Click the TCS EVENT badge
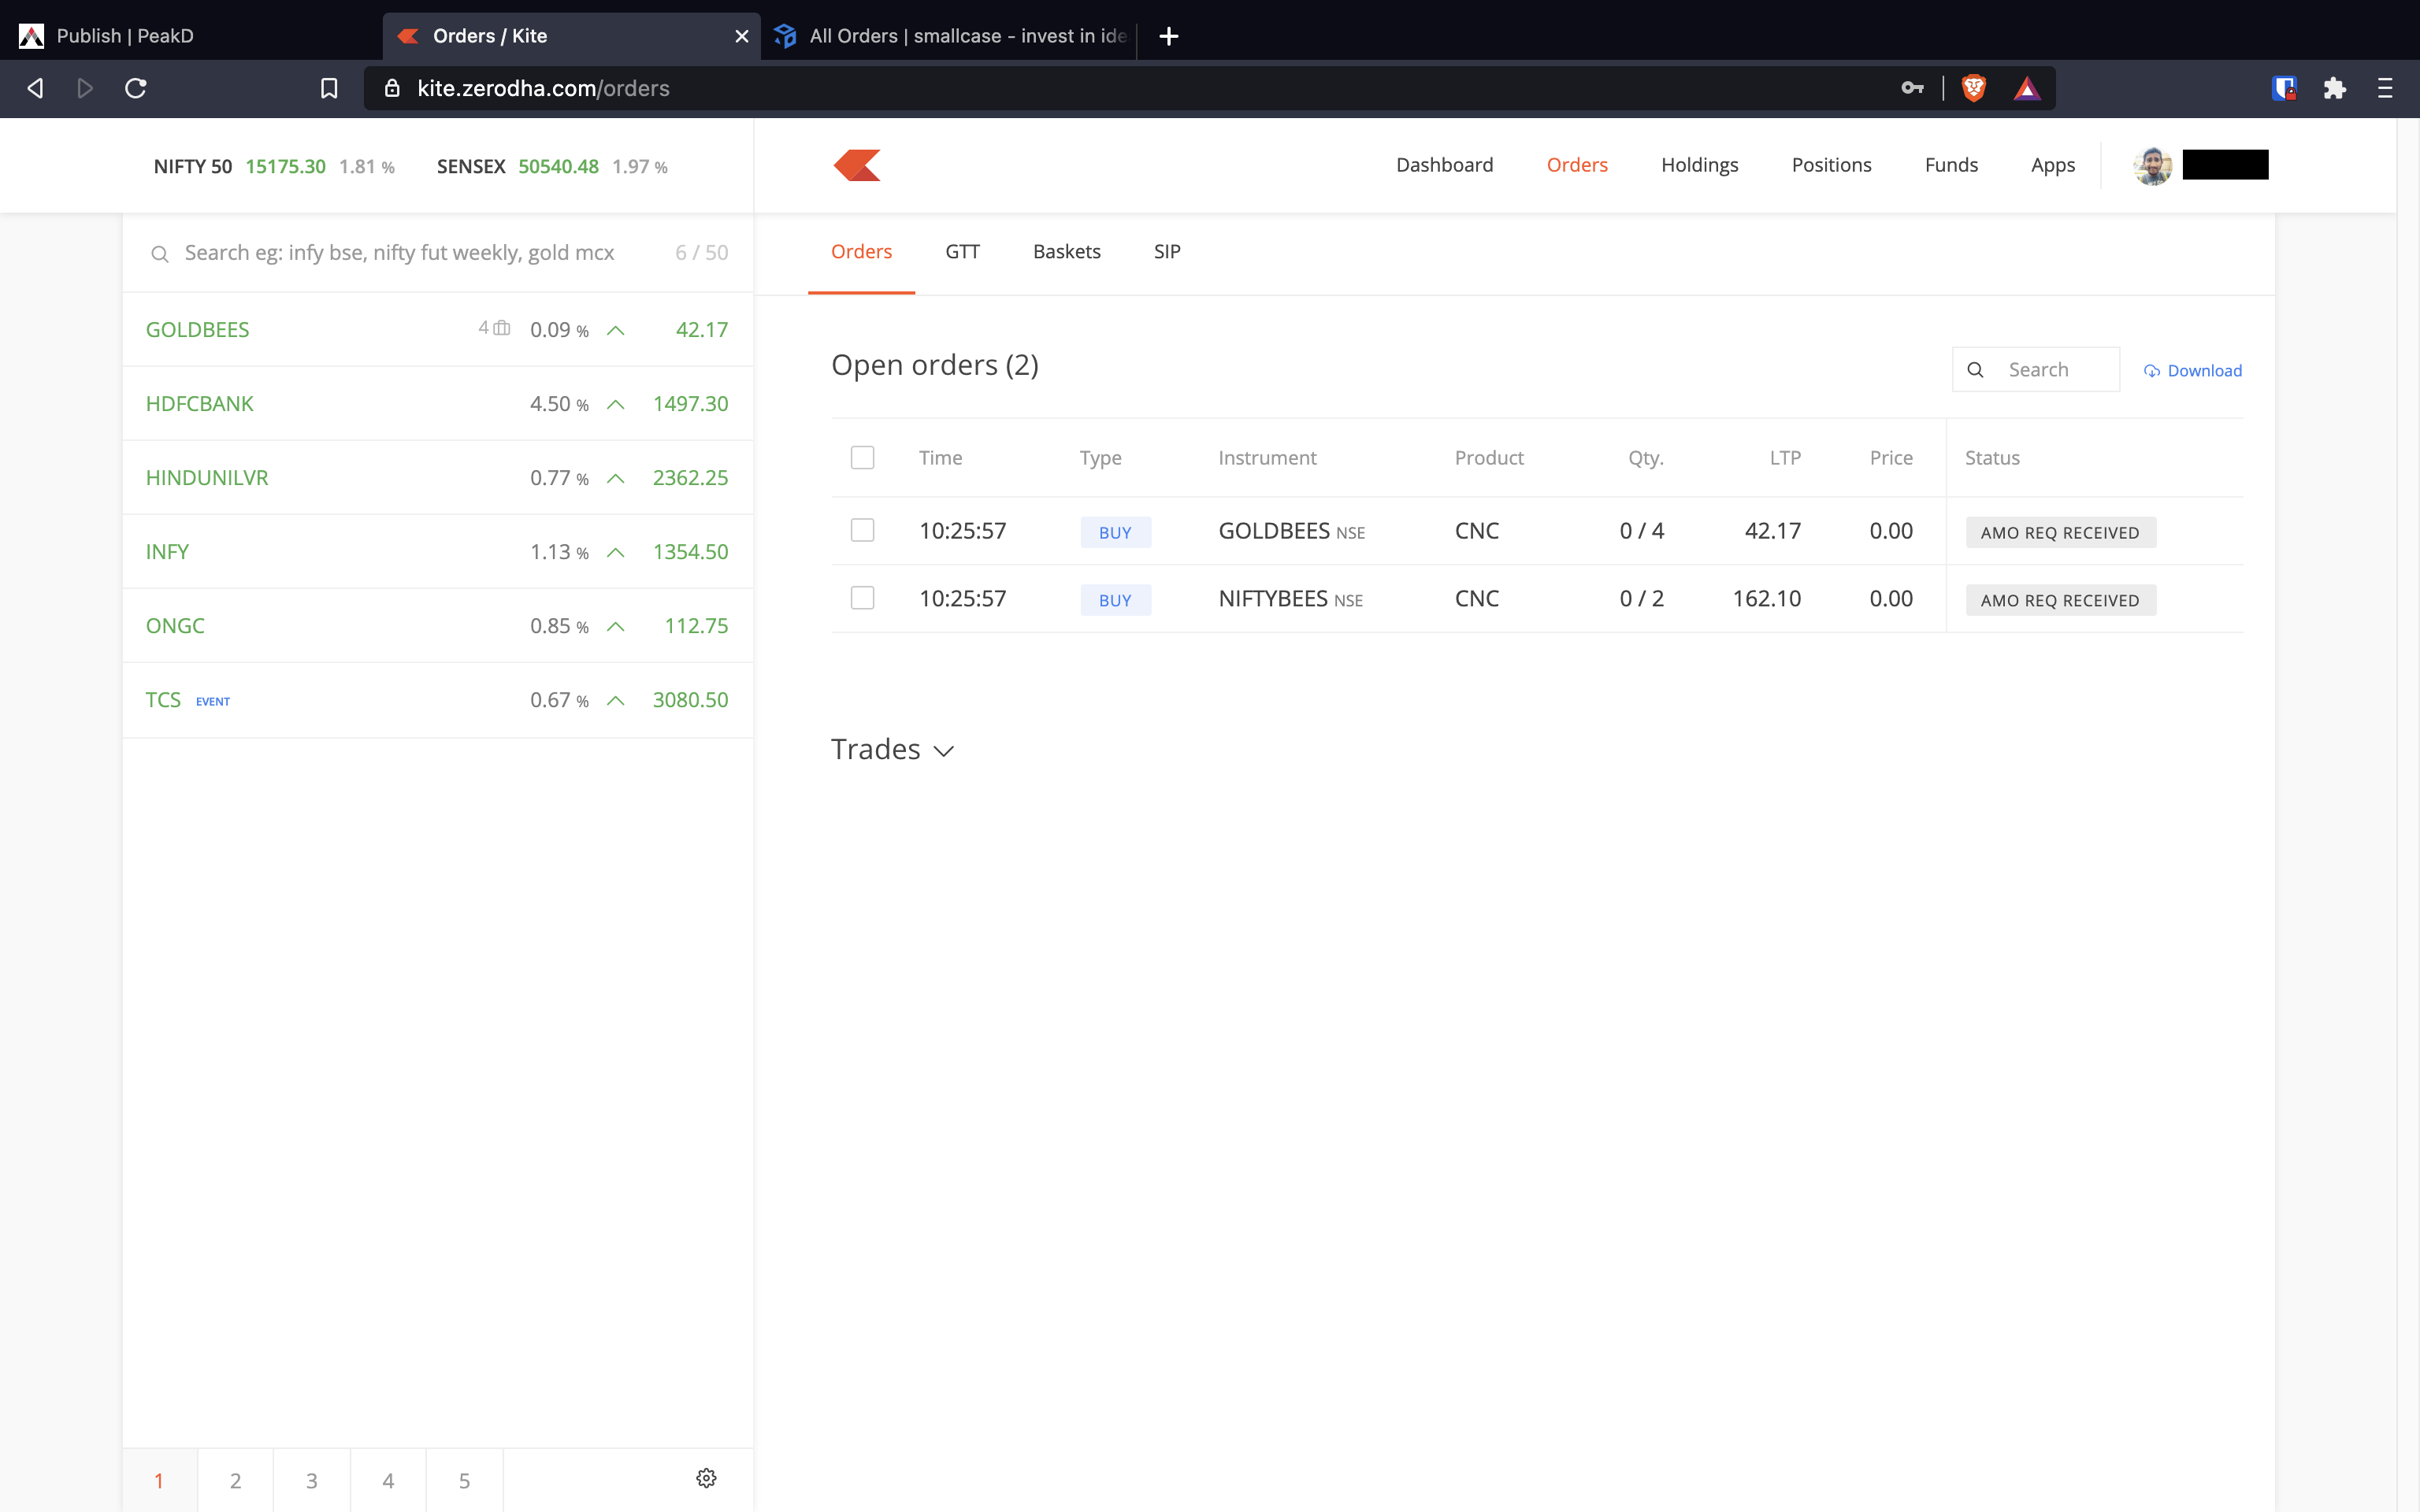Viewport: 2420px width, 1512px height. click(213, 701)
